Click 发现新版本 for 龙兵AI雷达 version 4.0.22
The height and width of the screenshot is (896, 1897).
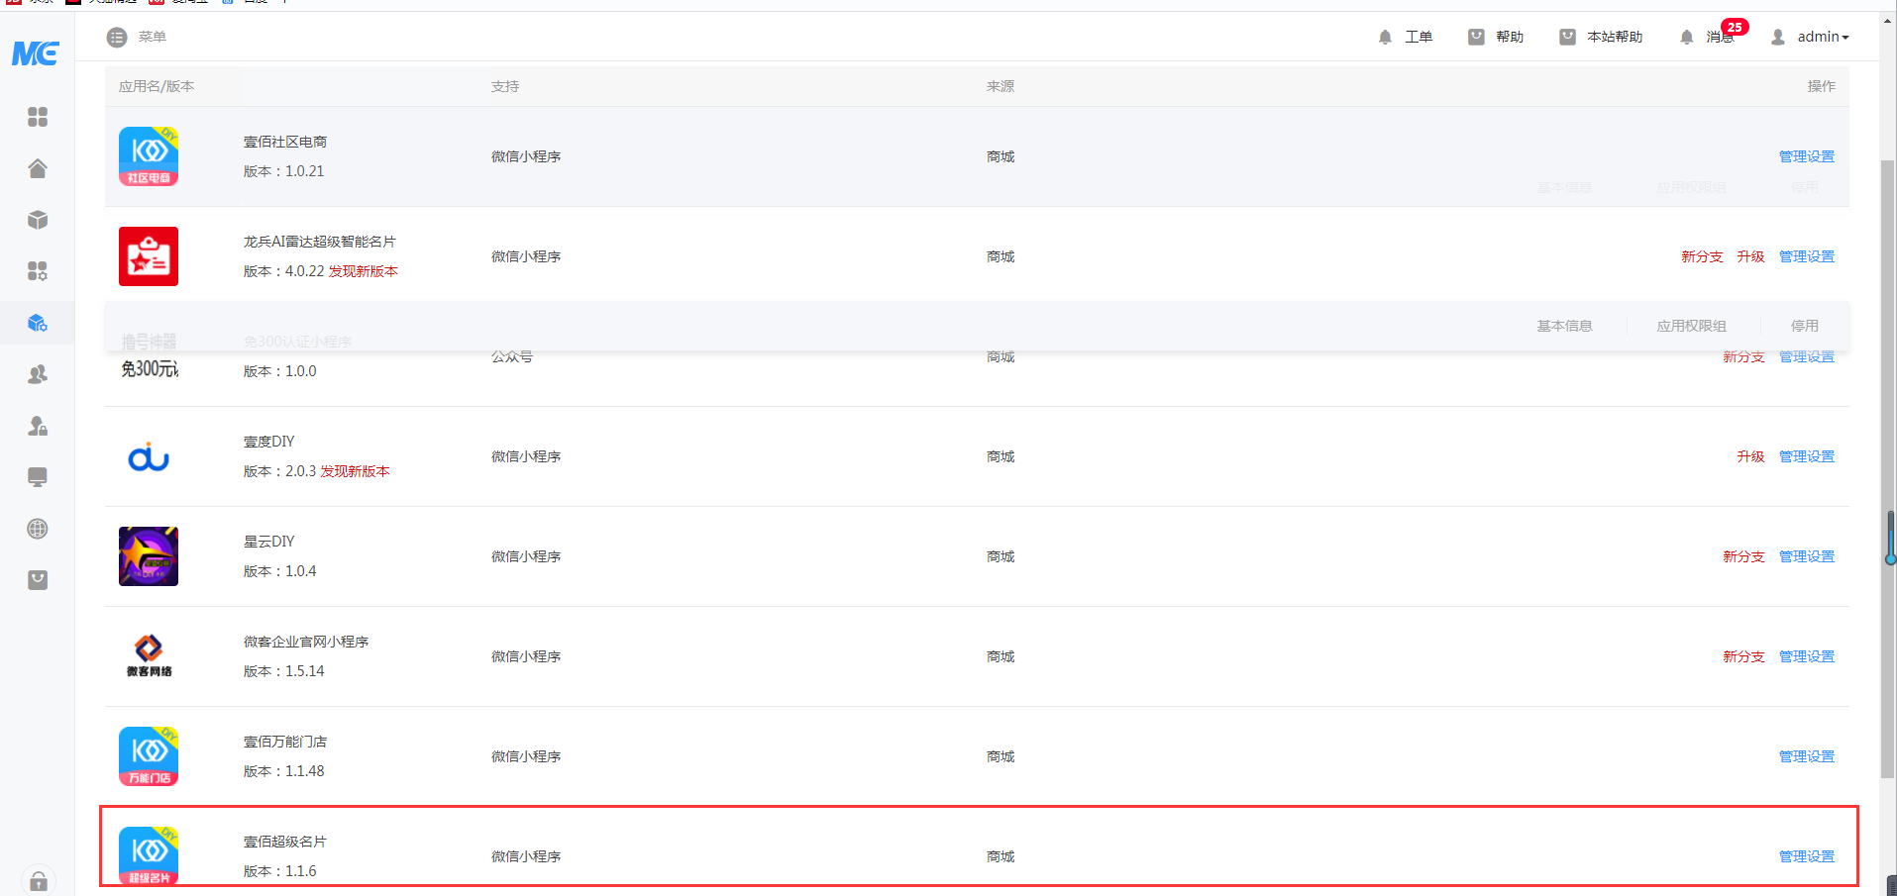click(363, 271)
